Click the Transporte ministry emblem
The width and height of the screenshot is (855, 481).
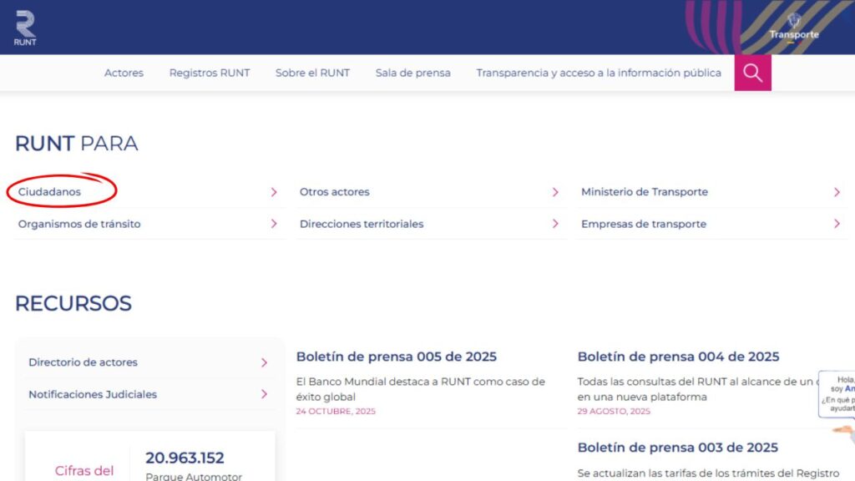click(x=793, y=27)
